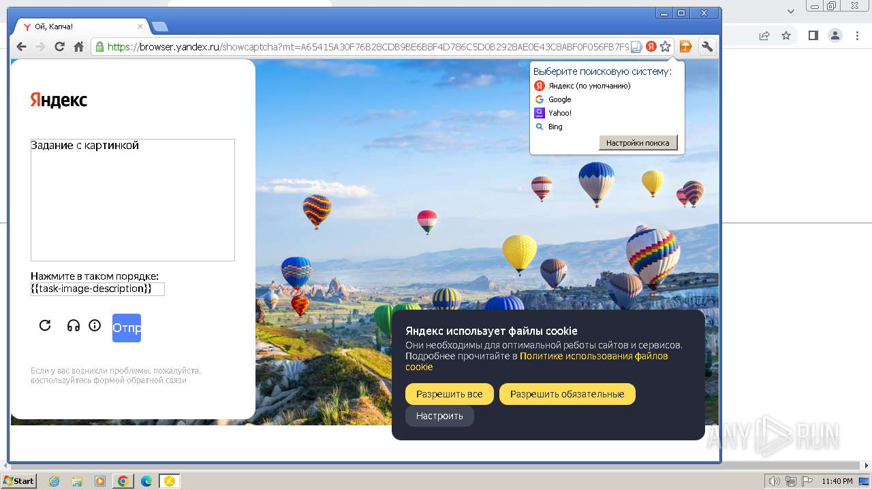Switch to audio captcha via headphones icon
Screen dimensions: 872x490
pyautogui.click(x=74, y=325)
